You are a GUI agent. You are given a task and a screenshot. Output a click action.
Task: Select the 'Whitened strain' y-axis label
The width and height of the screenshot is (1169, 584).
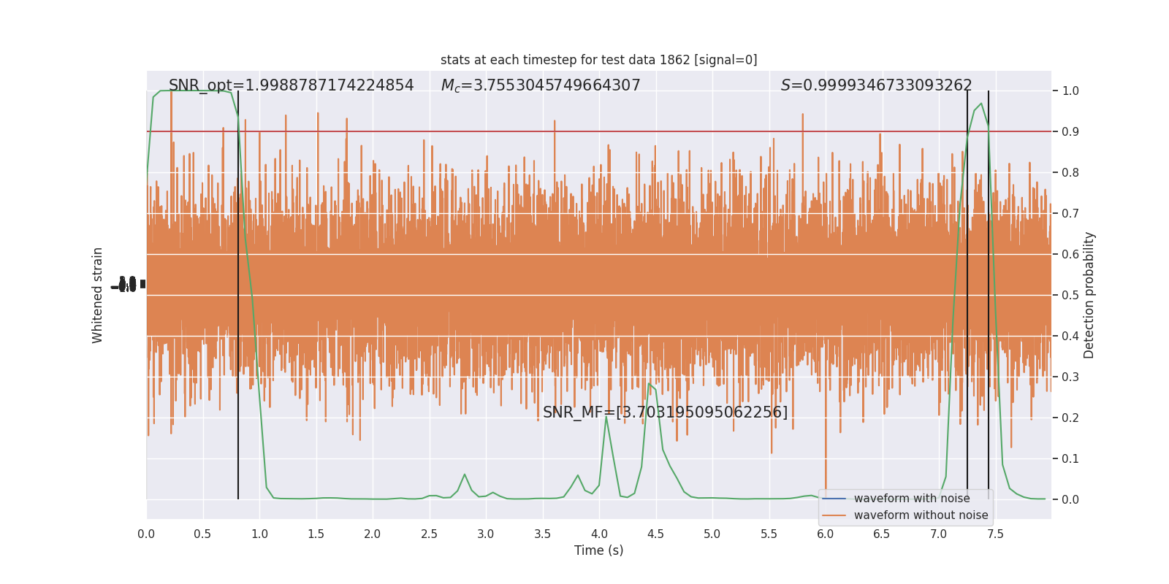98,295
